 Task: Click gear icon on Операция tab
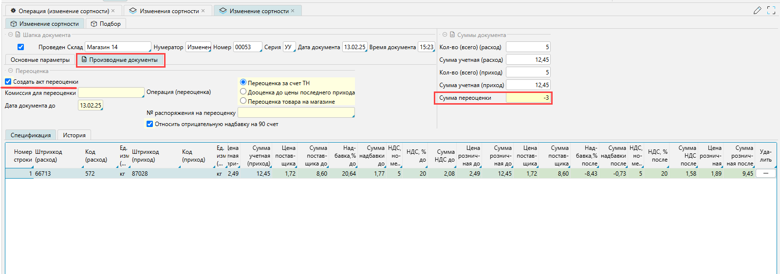(13, 11)
